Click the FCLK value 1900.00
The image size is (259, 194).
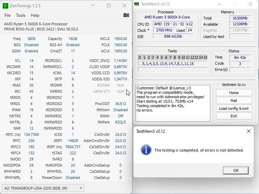[120, 45]
